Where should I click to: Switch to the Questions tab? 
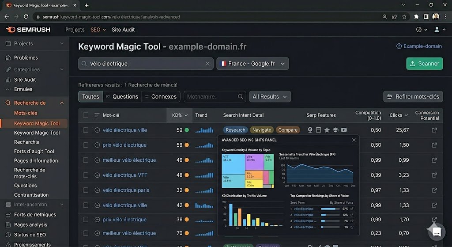(x=122, y=97)
